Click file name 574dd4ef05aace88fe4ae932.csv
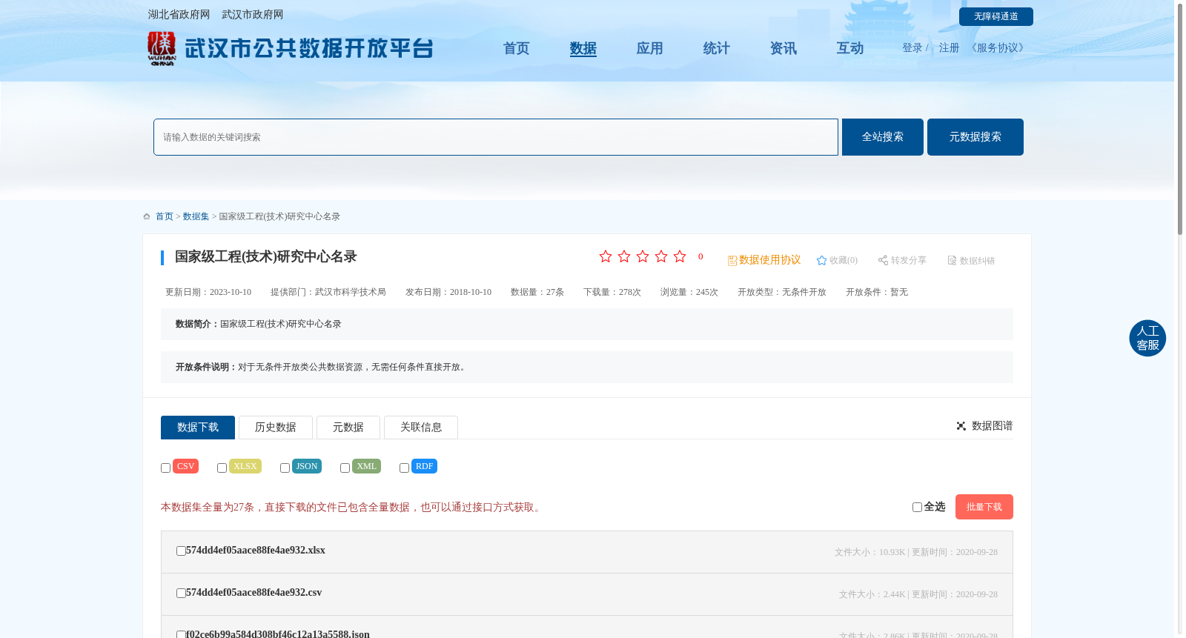Viewport: 1186px width, 638px height. click(x=254, y=593)
